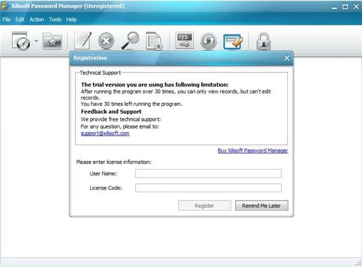Viewport: 362px width, 272px height.
Task: Focus the User Name input field
Action: coord(208,173)
